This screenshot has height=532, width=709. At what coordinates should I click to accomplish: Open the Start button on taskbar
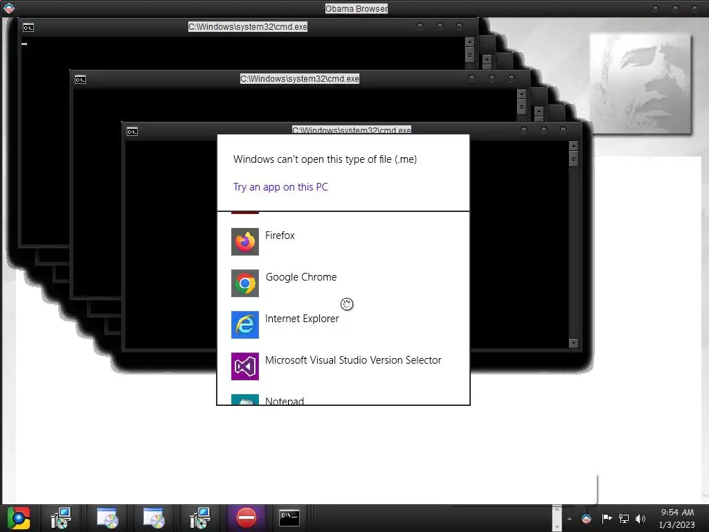(18, 518)
